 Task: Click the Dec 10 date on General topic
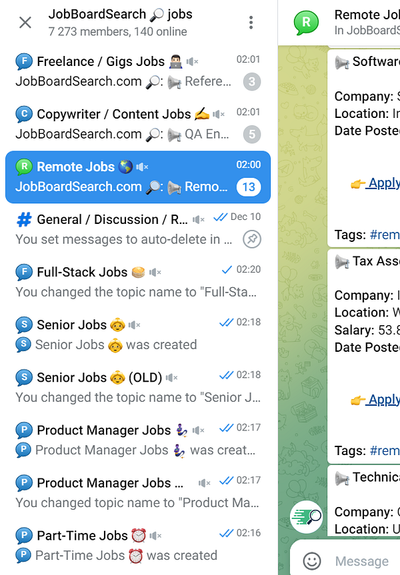pyautogui.click(x=245, y=217)
